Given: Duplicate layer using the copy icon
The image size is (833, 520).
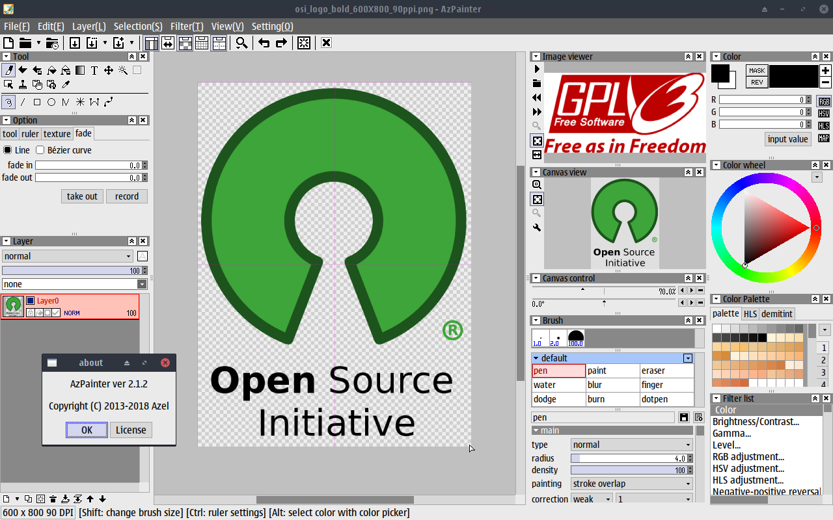Looking at the screenshot, I should point(28,499).
